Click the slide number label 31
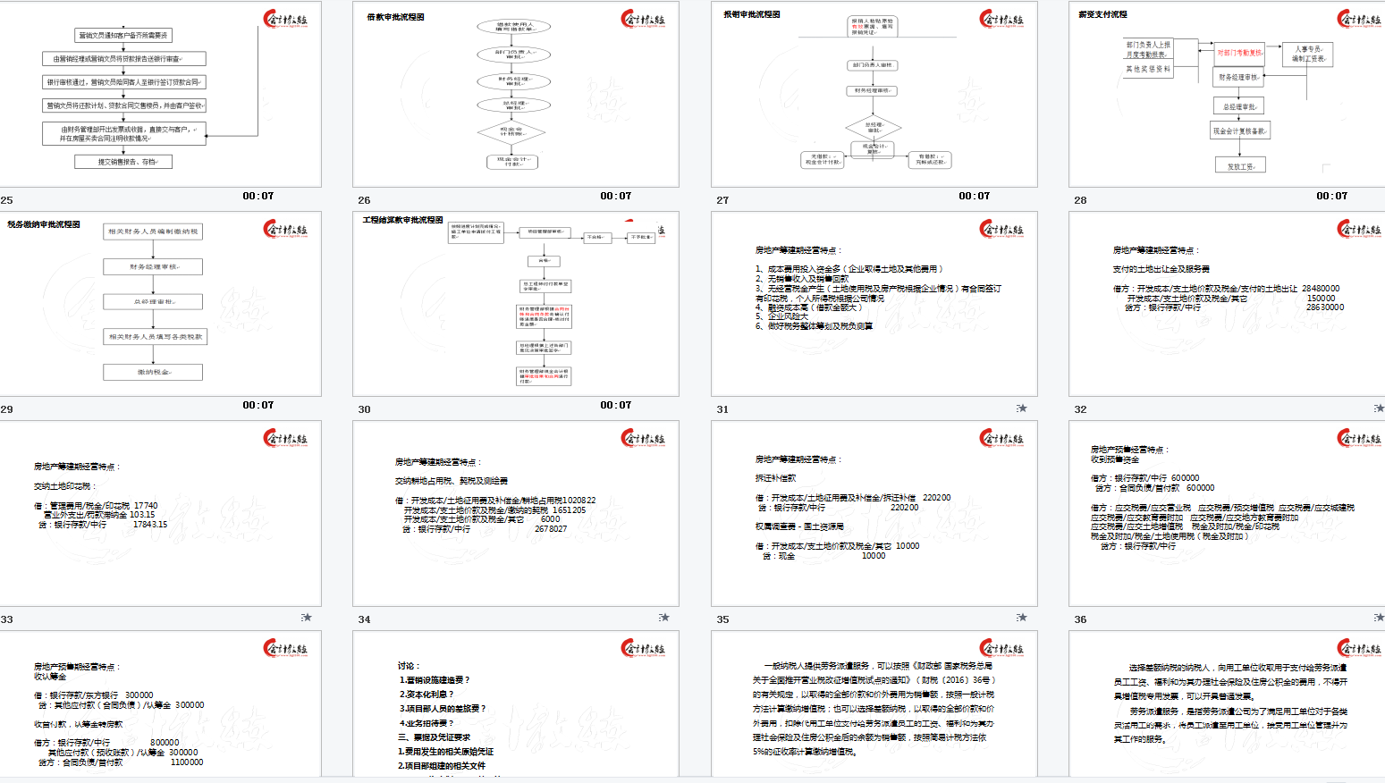 coord(722,409)
